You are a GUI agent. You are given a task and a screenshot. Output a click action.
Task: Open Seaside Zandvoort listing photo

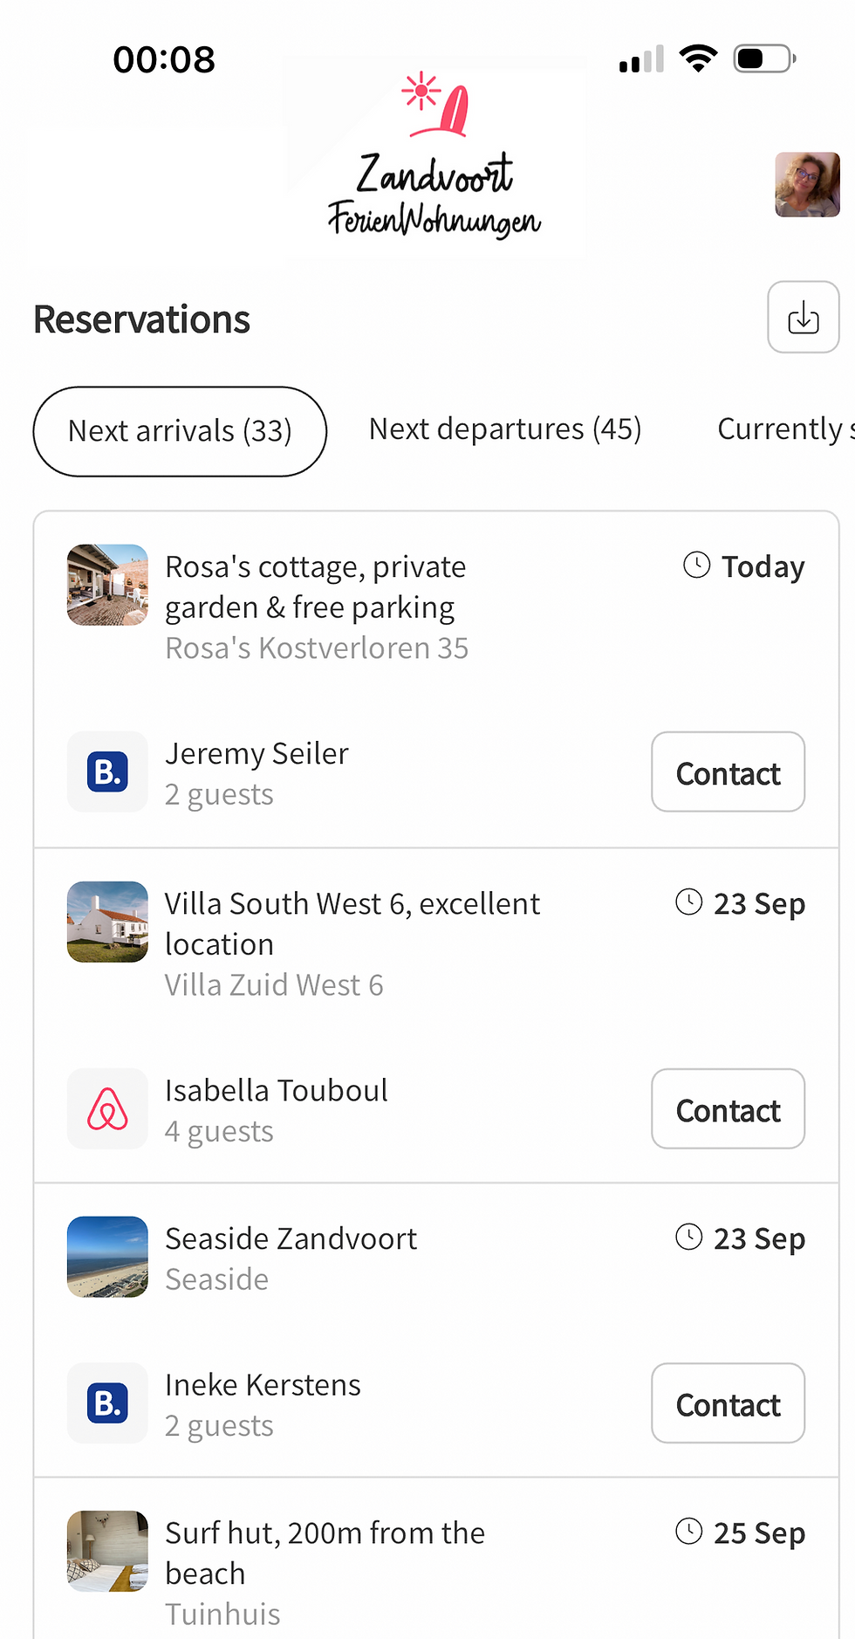pos(107,1257)
